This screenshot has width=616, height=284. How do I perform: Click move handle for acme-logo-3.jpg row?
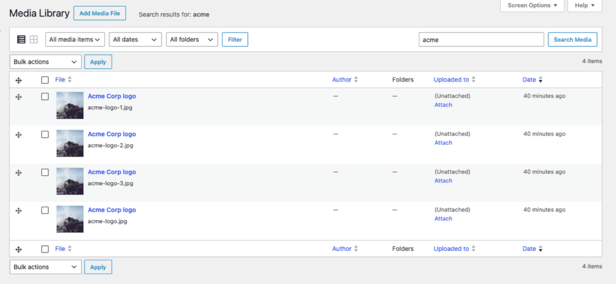[x=18, y=173]
